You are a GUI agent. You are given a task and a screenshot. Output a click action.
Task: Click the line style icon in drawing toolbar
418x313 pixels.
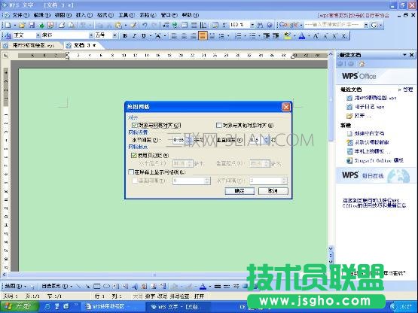[x=218, y=287]
